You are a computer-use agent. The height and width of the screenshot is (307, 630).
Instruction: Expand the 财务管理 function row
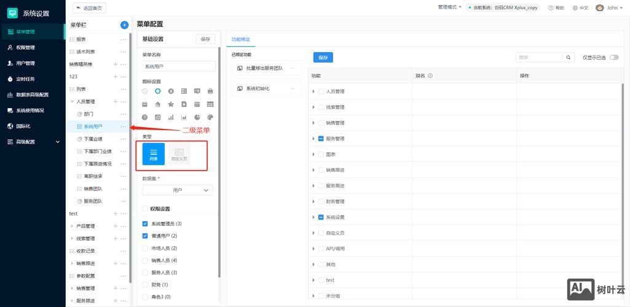313,201
